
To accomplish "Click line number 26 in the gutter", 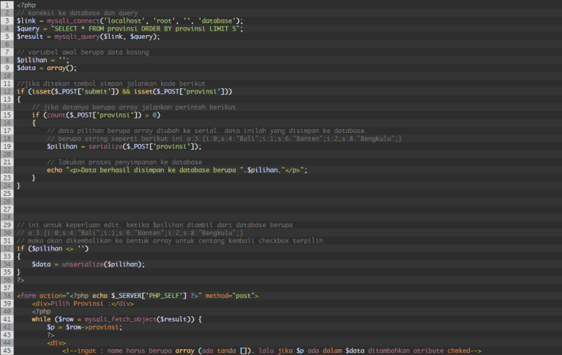I will click(x=7, y=201).
